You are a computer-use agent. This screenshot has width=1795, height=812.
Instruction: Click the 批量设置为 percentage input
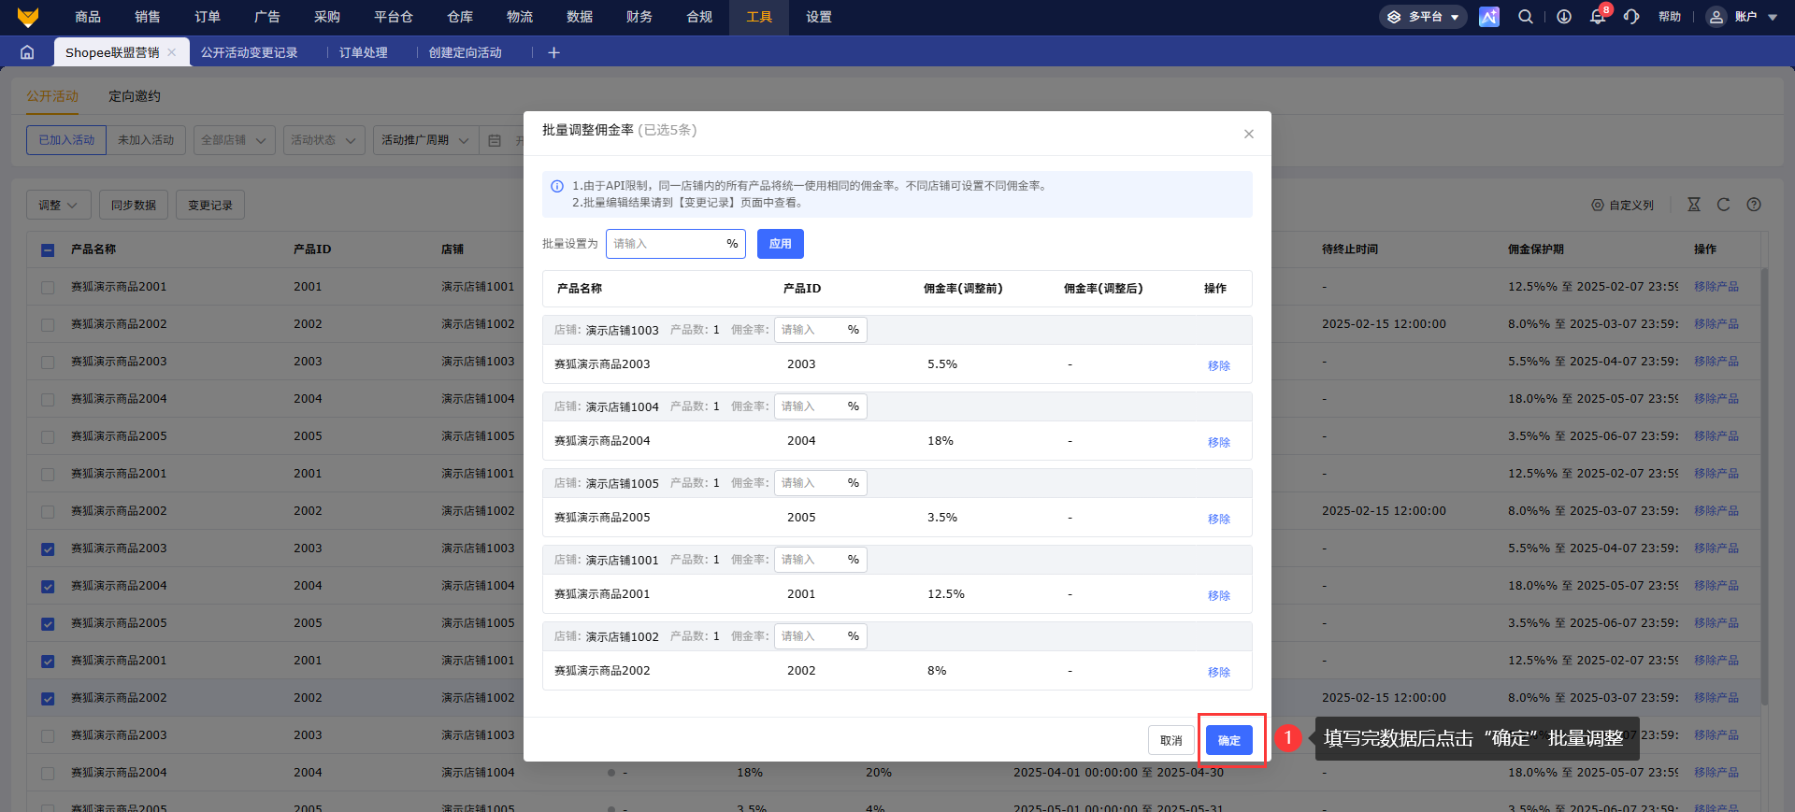click(x=675, y=244)
